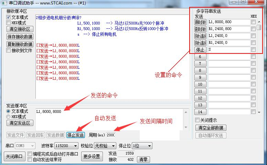267x165 pixels.
Task: Click the 逆时针 send button
Action: [x=200, y=29]
